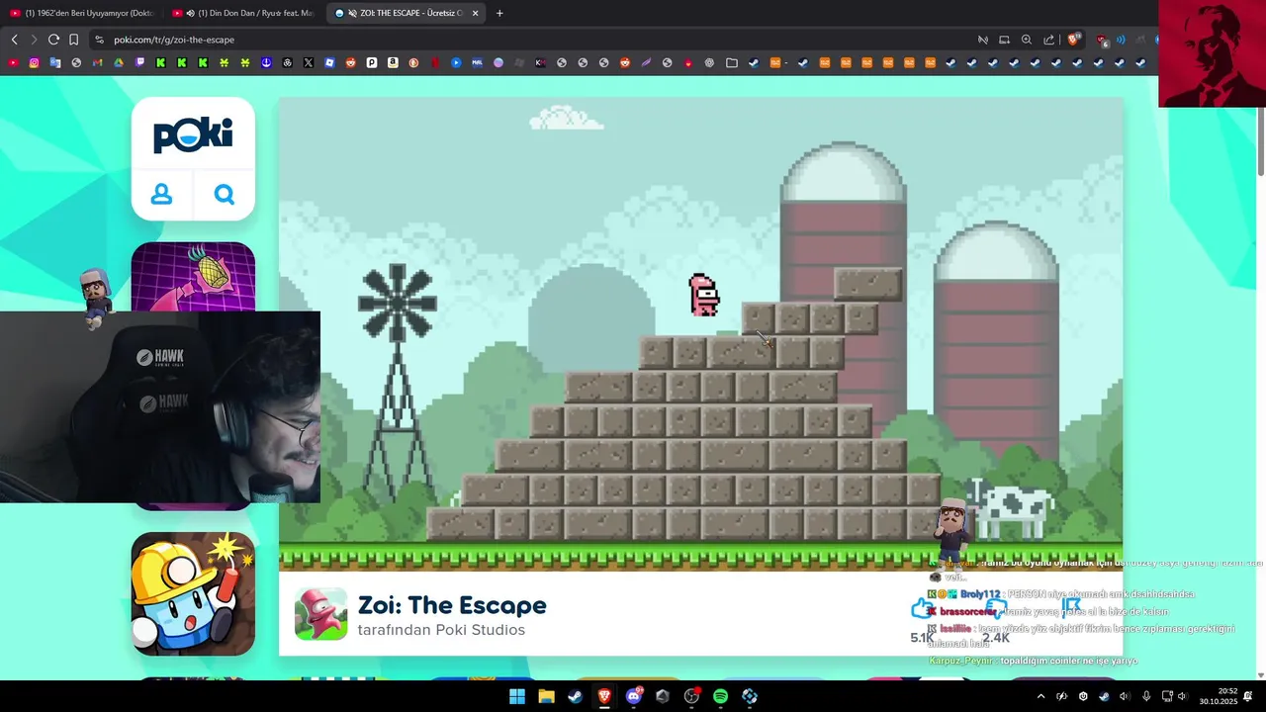The image size is (1266, 712).
Task: Open the Brave Shields lion icon
Action: [x=1073, y=40]
